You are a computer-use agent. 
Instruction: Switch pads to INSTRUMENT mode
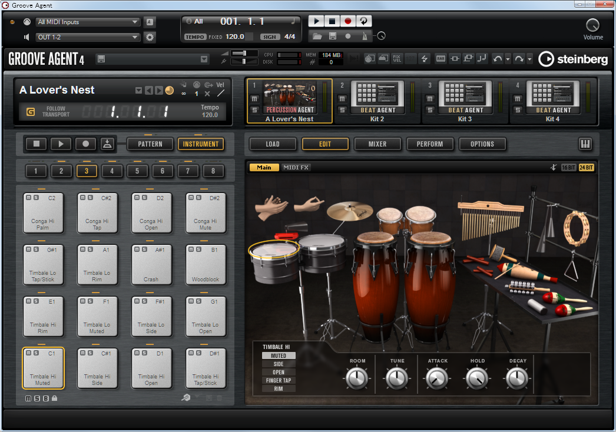[201, 144]
